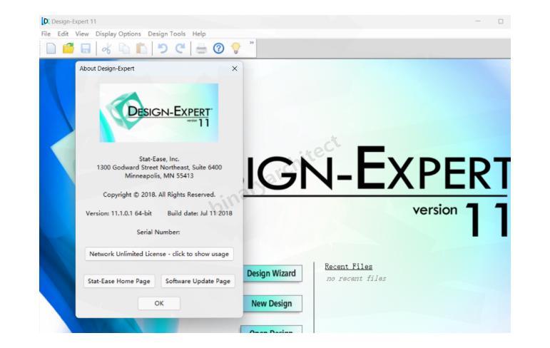Click the Build date: Jul 11 2018 text
Viewport: 550px width, 348px height.
[200, 213]
